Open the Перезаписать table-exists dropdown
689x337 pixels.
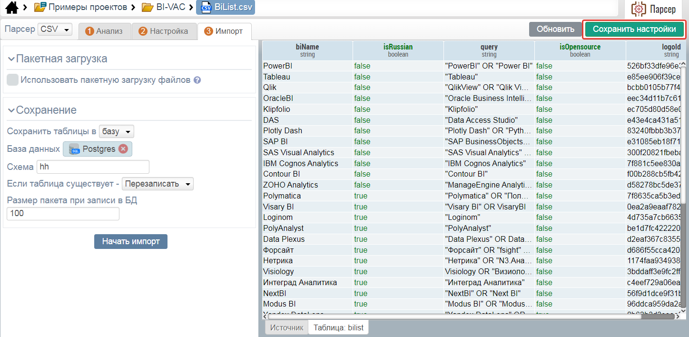tap(157, 184)
